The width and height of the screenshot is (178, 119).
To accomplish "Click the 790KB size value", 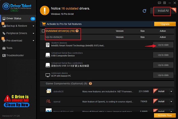I will pyautogui.click(x=144, y=102).
